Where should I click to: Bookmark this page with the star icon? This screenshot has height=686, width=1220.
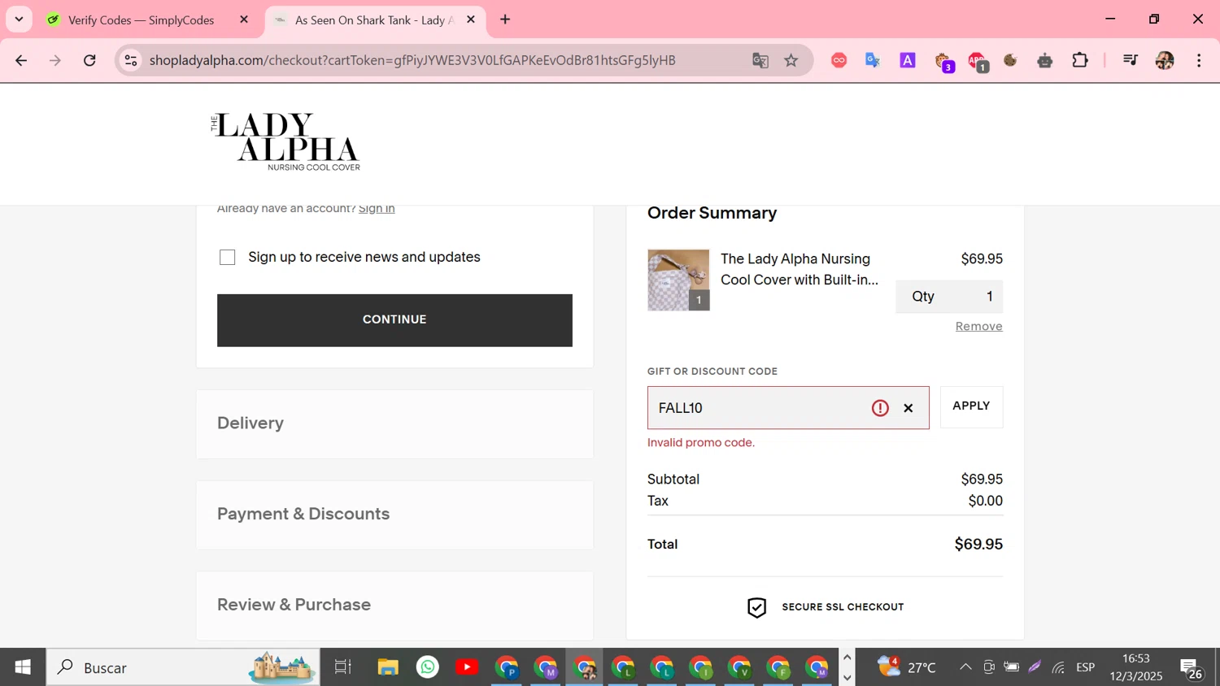(x=791, y=60)
